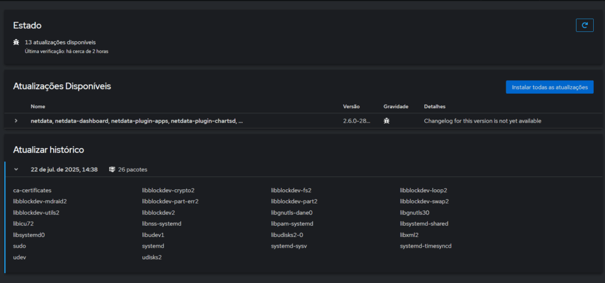
Task: Select the netdata package names text
Action: click(x=137, y=121)
